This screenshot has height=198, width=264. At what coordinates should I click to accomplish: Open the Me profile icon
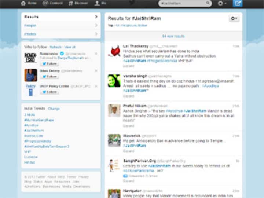point(97,3)
